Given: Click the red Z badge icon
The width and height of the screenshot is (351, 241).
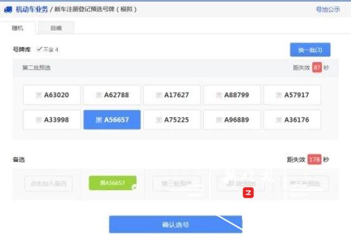Looking at the screenshot, I should point(248,192).
